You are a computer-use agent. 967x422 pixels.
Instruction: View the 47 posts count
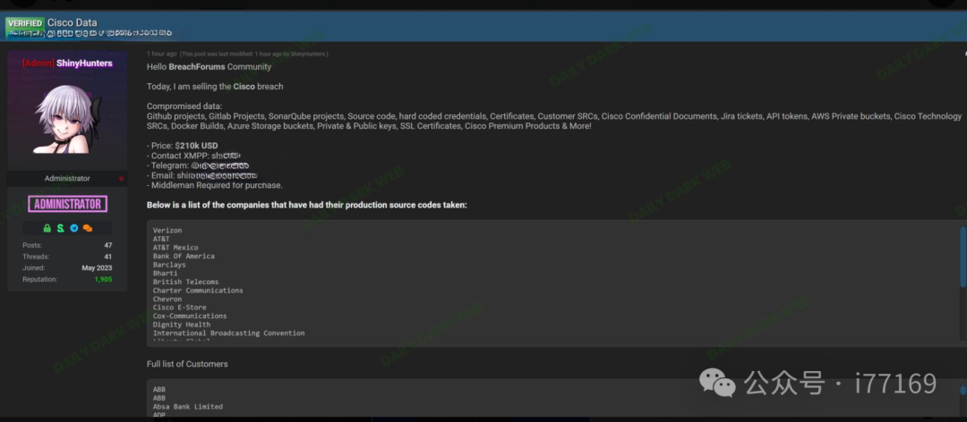107,245
